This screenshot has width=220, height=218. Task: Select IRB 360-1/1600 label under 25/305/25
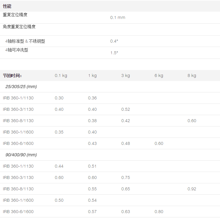point(18,132)
